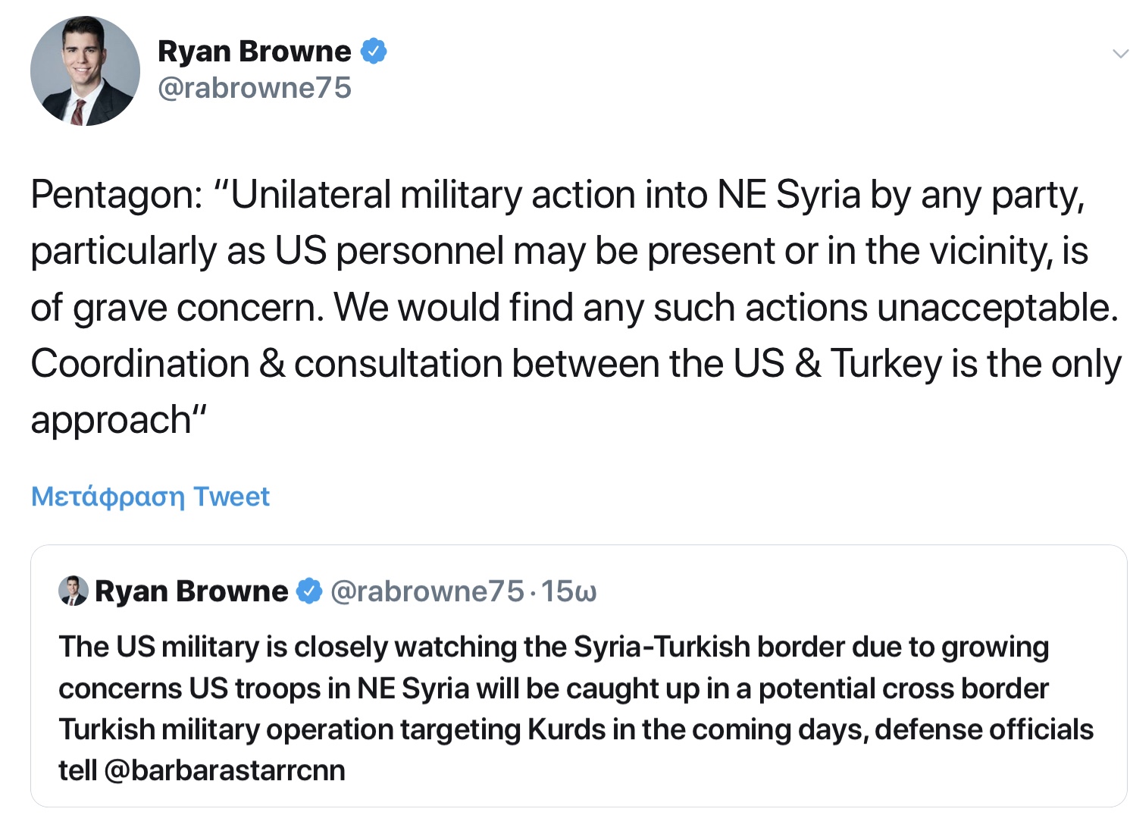Click the verified badge next to Ryan Browne
Viewport: 1130px width, 815px height.
373,52
